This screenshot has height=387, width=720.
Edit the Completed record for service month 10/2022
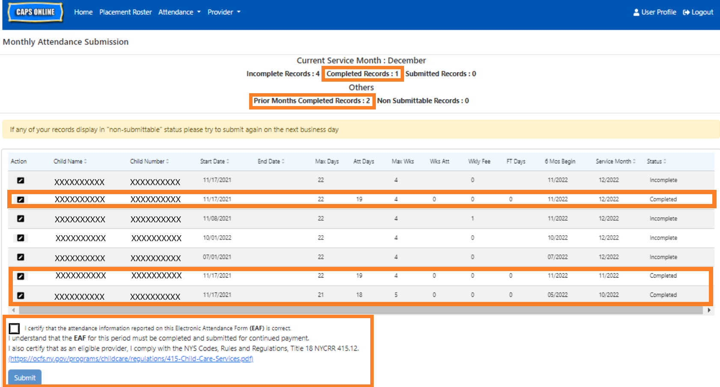tap(21, 295)
